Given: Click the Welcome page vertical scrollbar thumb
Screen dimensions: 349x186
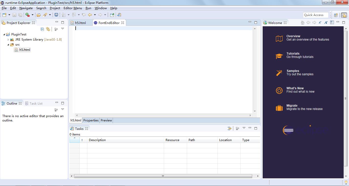Looking at the screenshot, I should coord(346,98).
